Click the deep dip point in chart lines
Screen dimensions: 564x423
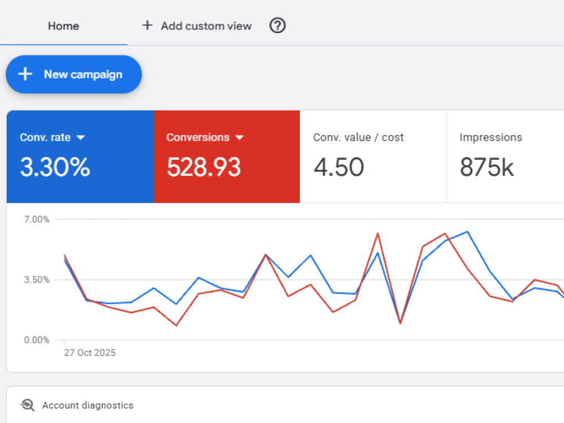pos(400,323)
